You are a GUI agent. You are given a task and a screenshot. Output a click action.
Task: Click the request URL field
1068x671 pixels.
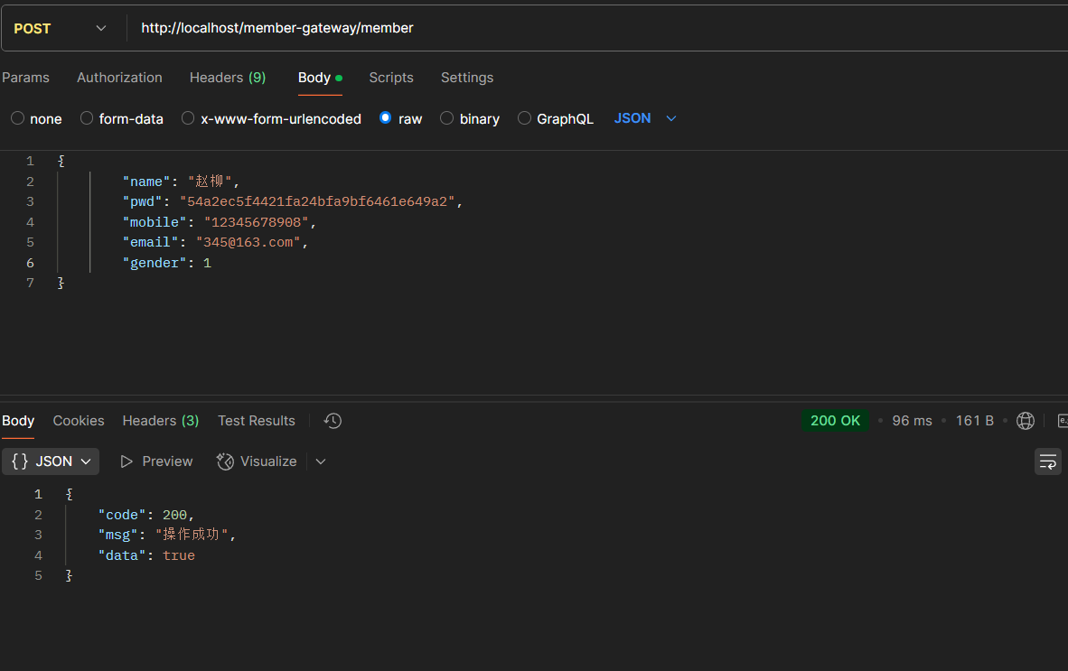pyautogui.click(x=599, y=29)
